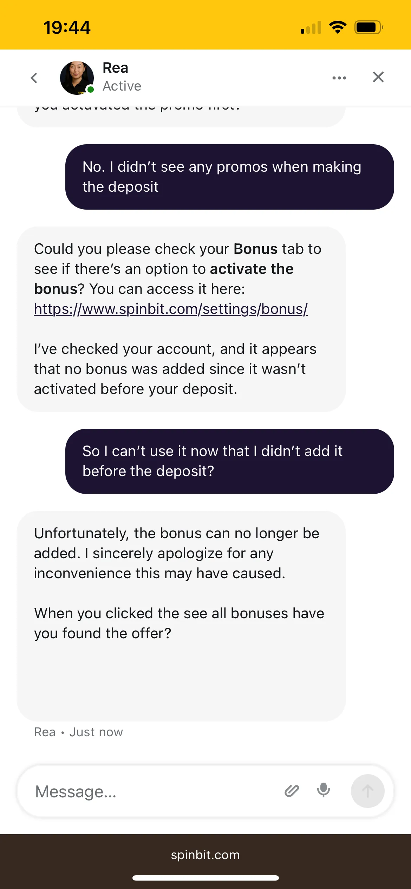Open the spinbit.com bonus settings link

pos(171,309)
